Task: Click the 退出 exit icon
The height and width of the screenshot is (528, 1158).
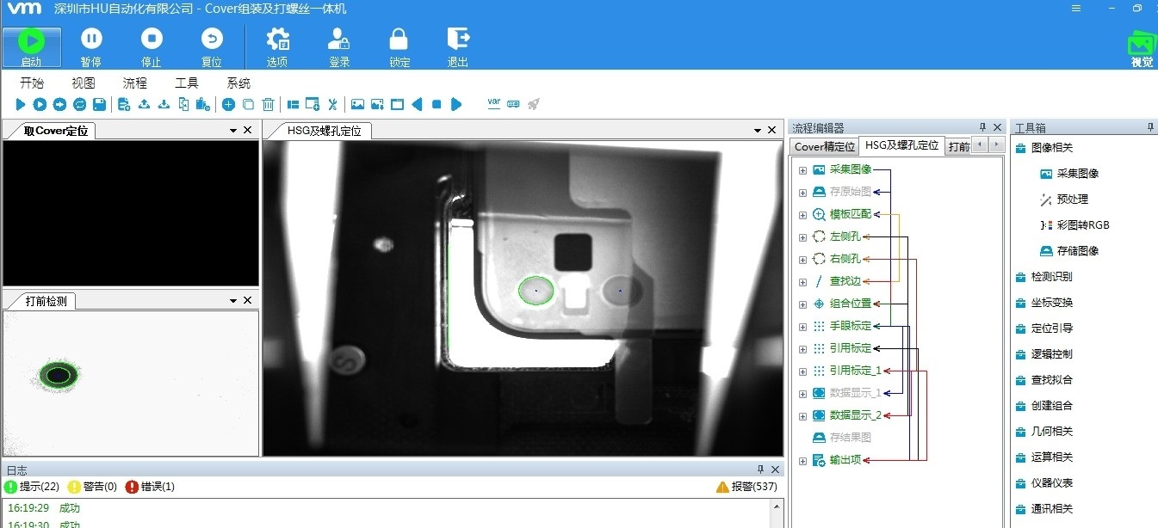Action: coord(458,46)
